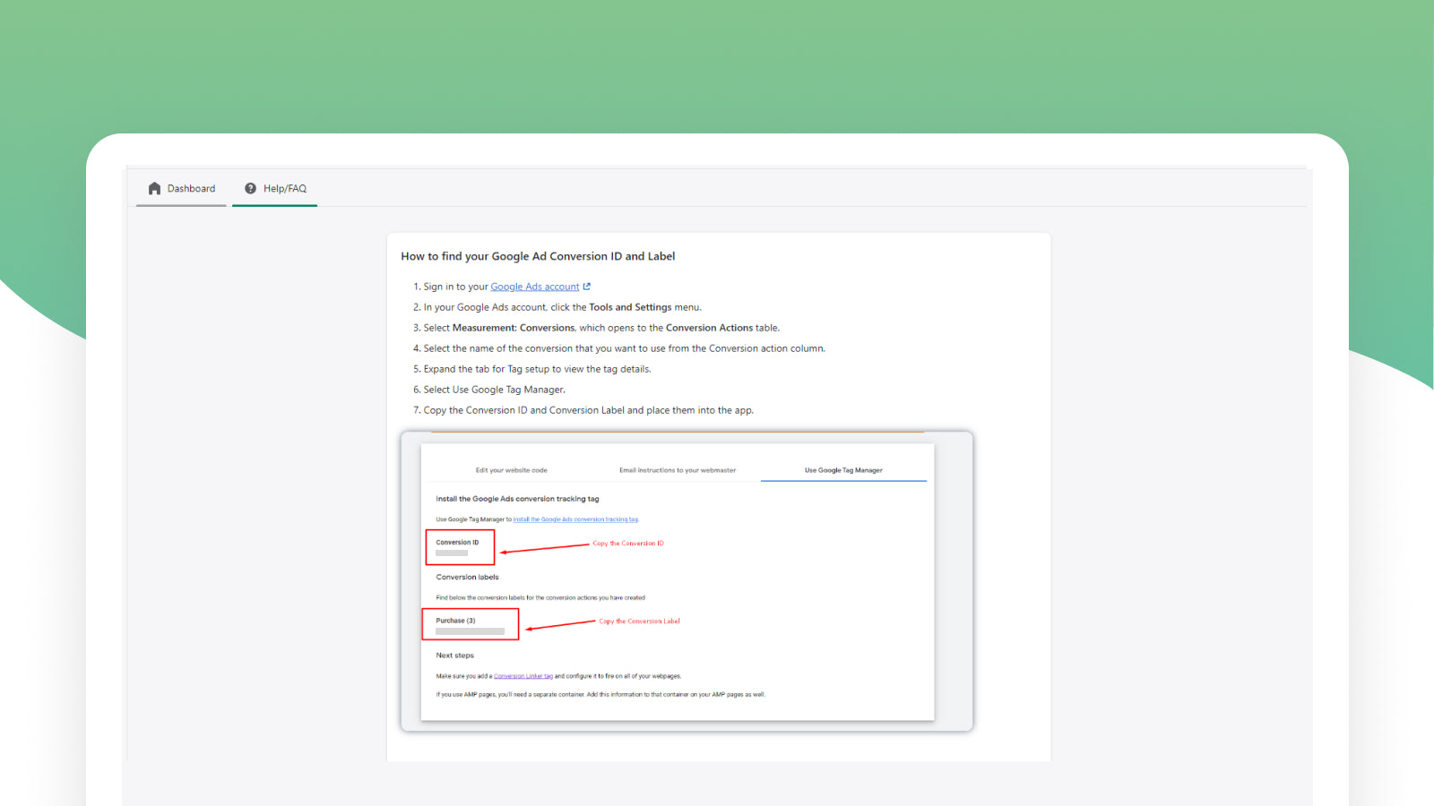Viewport: 1434px width, 806px height.
Task: Click step 4 text about Conversion action column
Action: [x=625, y=348]
